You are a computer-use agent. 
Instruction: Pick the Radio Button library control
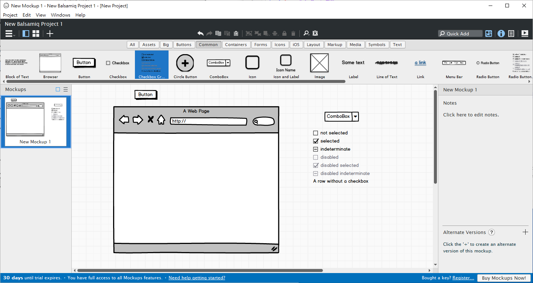(x=488, y=65)
